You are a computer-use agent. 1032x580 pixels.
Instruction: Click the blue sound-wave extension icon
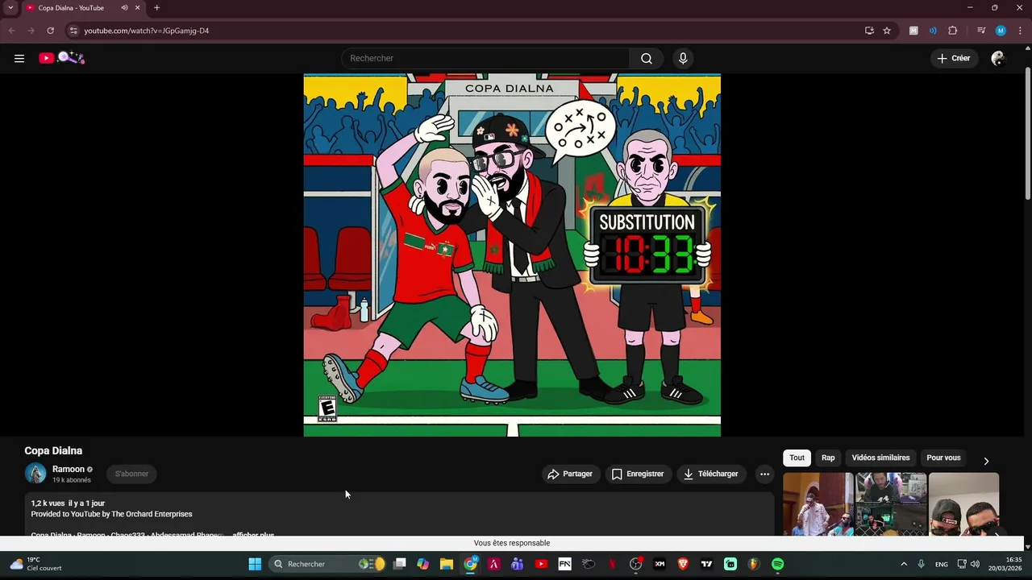(933, 31)
